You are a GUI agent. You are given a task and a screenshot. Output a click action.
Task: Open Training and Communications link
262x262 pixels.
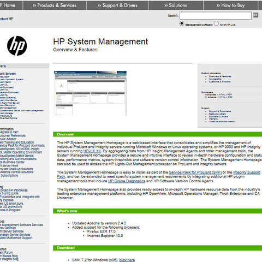pyautogui.click(x=18, y=159)
